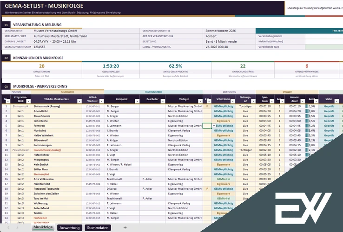Open the Spieldauer column filter dropdown
This screenshot has width=343, height=232.
coord(272,101)
